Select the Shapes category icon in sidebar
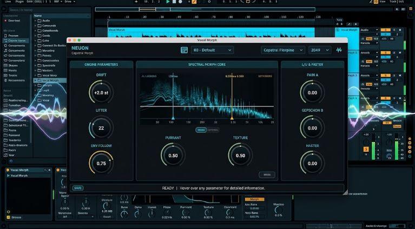 tap(5, 65)
